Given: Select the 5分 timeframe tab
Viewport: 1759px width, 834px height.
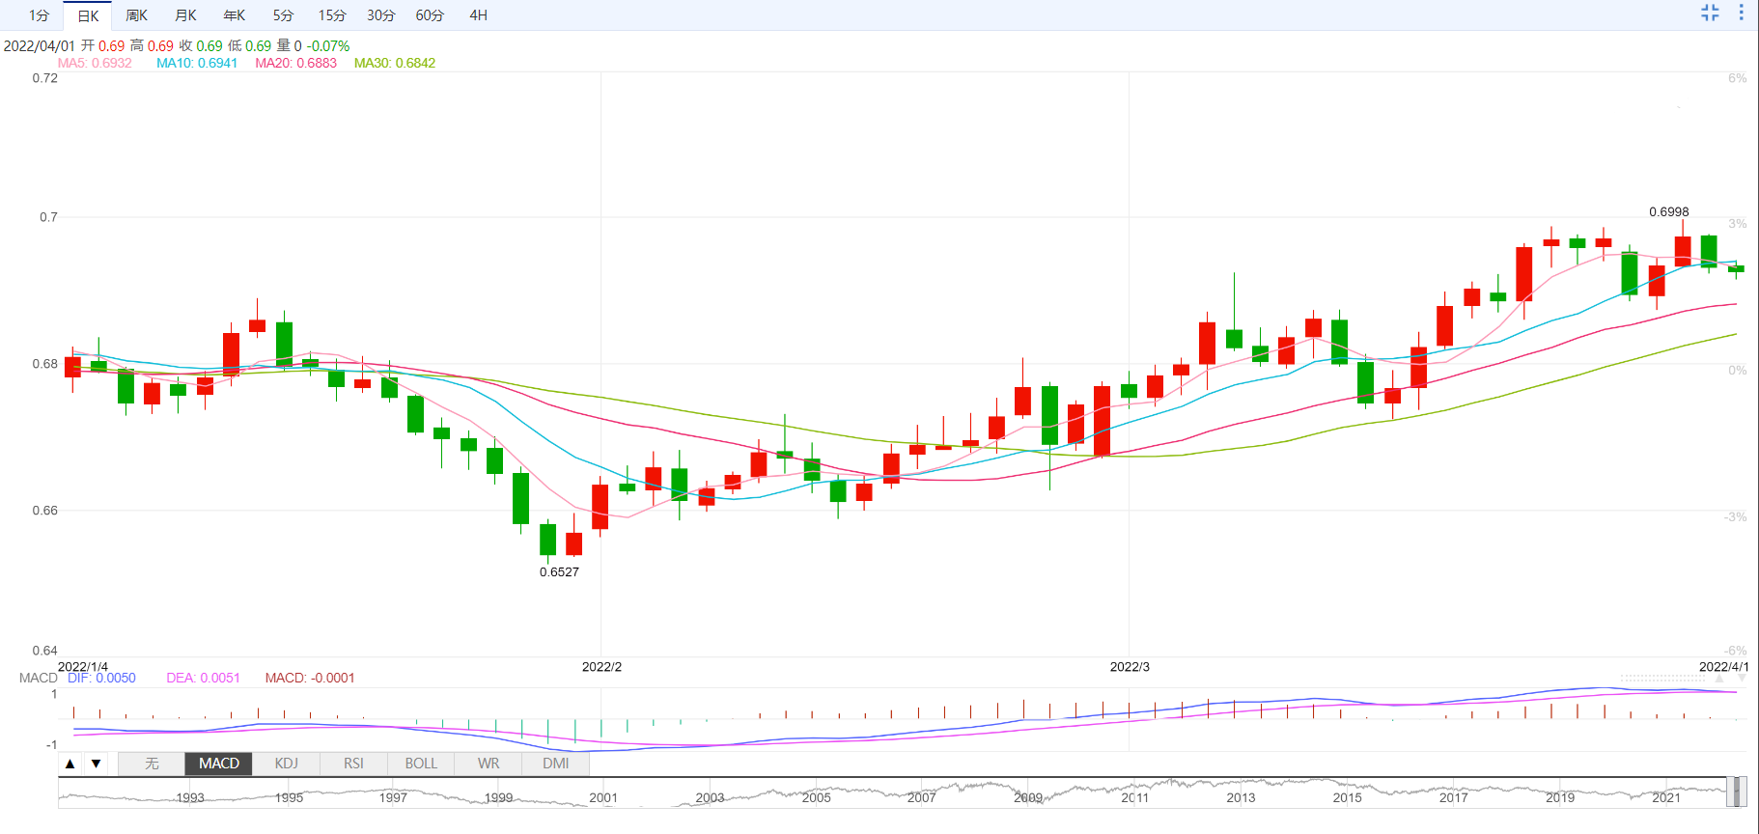Looking at the screenshot, I should [283, 15].
